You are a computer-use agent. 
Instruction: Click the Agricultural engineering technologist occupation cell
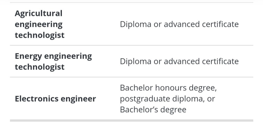pyautogui.click(x=40, y=24)
